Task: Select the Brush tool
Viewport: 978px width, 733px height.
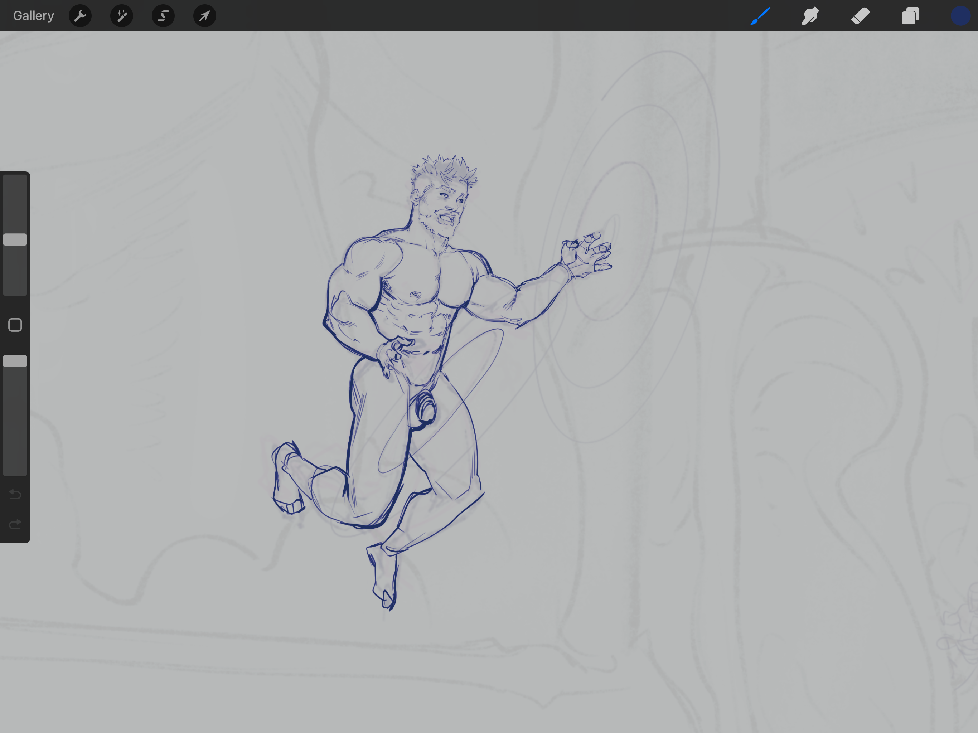Action: click(x=760, y=16)
